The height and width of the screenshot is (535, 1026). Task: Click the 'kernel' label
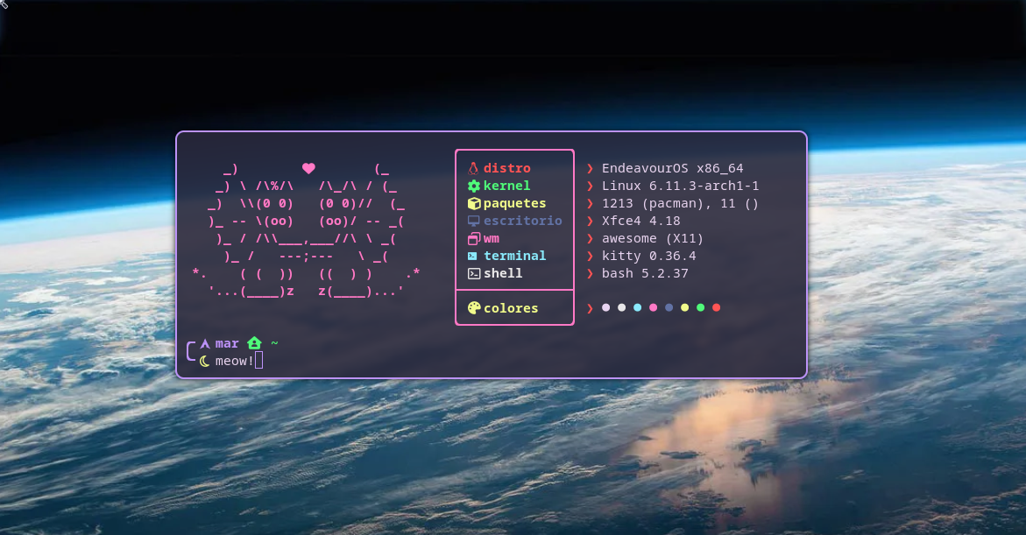point(507,186)
